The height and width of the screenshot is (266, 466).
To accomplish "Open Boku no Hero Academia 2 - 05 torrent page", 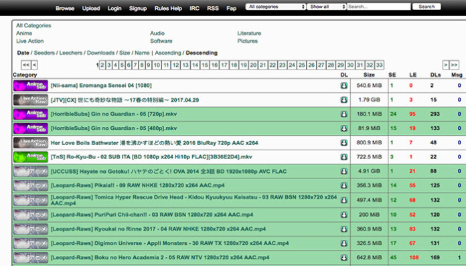I will pos(160,257).
